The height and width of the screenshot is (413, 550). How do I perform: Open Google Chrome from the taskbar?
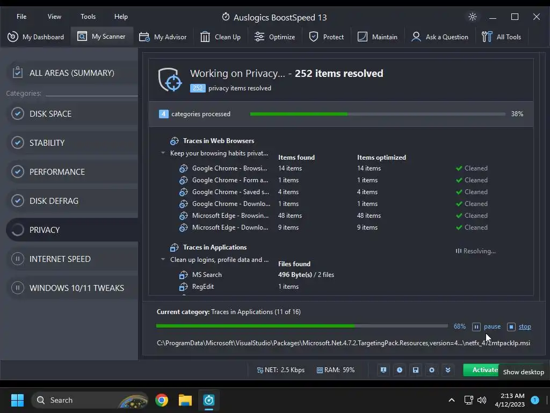[162, 400]
